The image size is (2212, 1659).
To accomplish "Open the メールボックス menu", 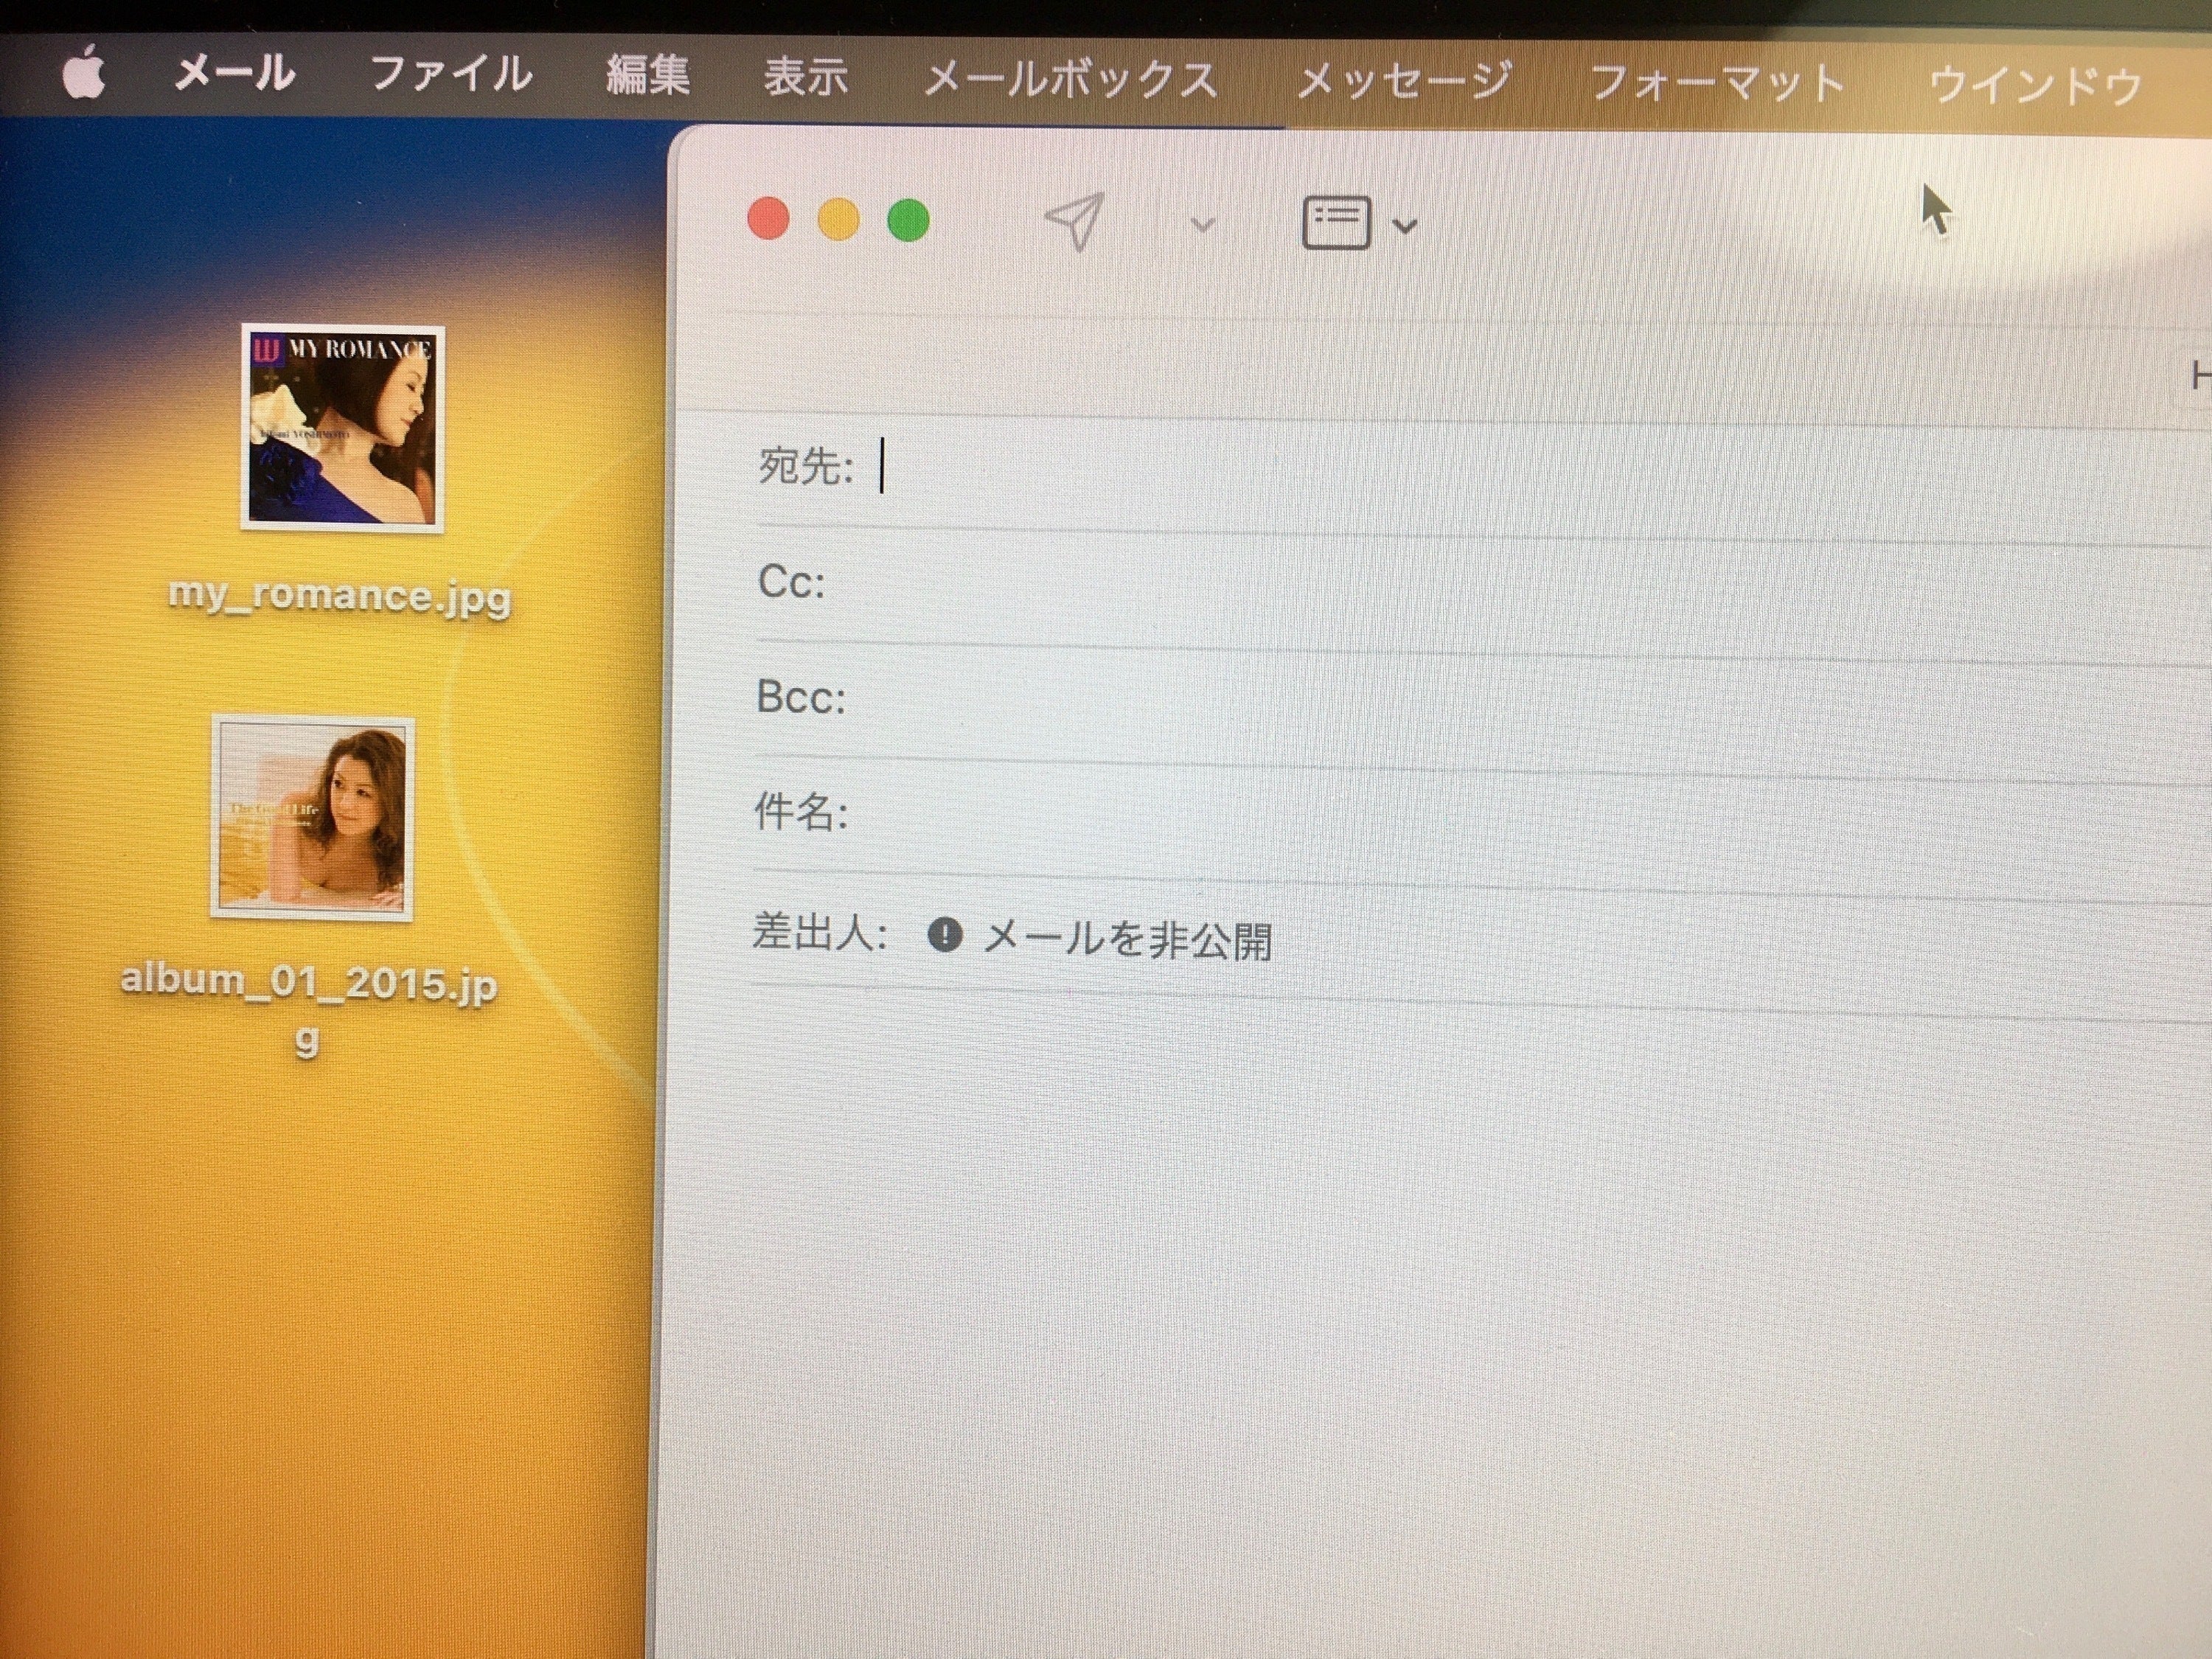I will [x=1070, y=79].
